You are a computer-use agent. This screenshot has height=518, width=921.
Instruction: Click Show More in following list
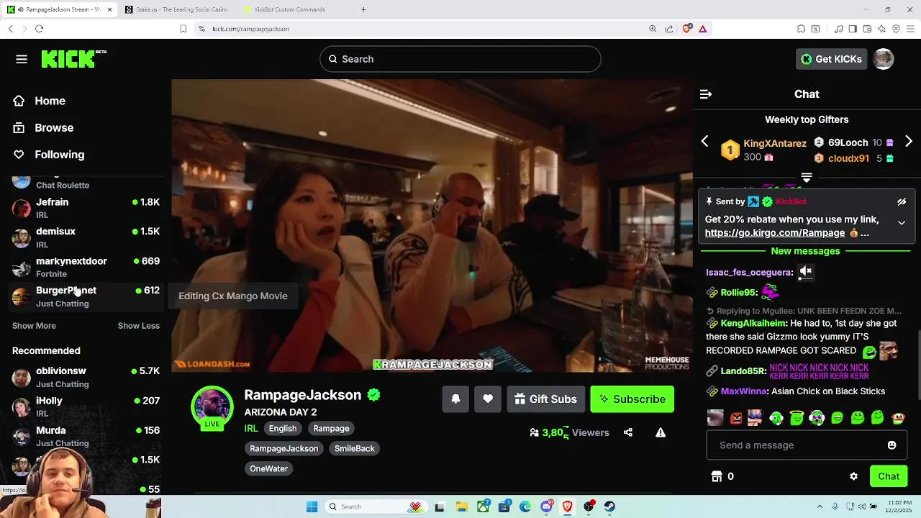point(34,326)
